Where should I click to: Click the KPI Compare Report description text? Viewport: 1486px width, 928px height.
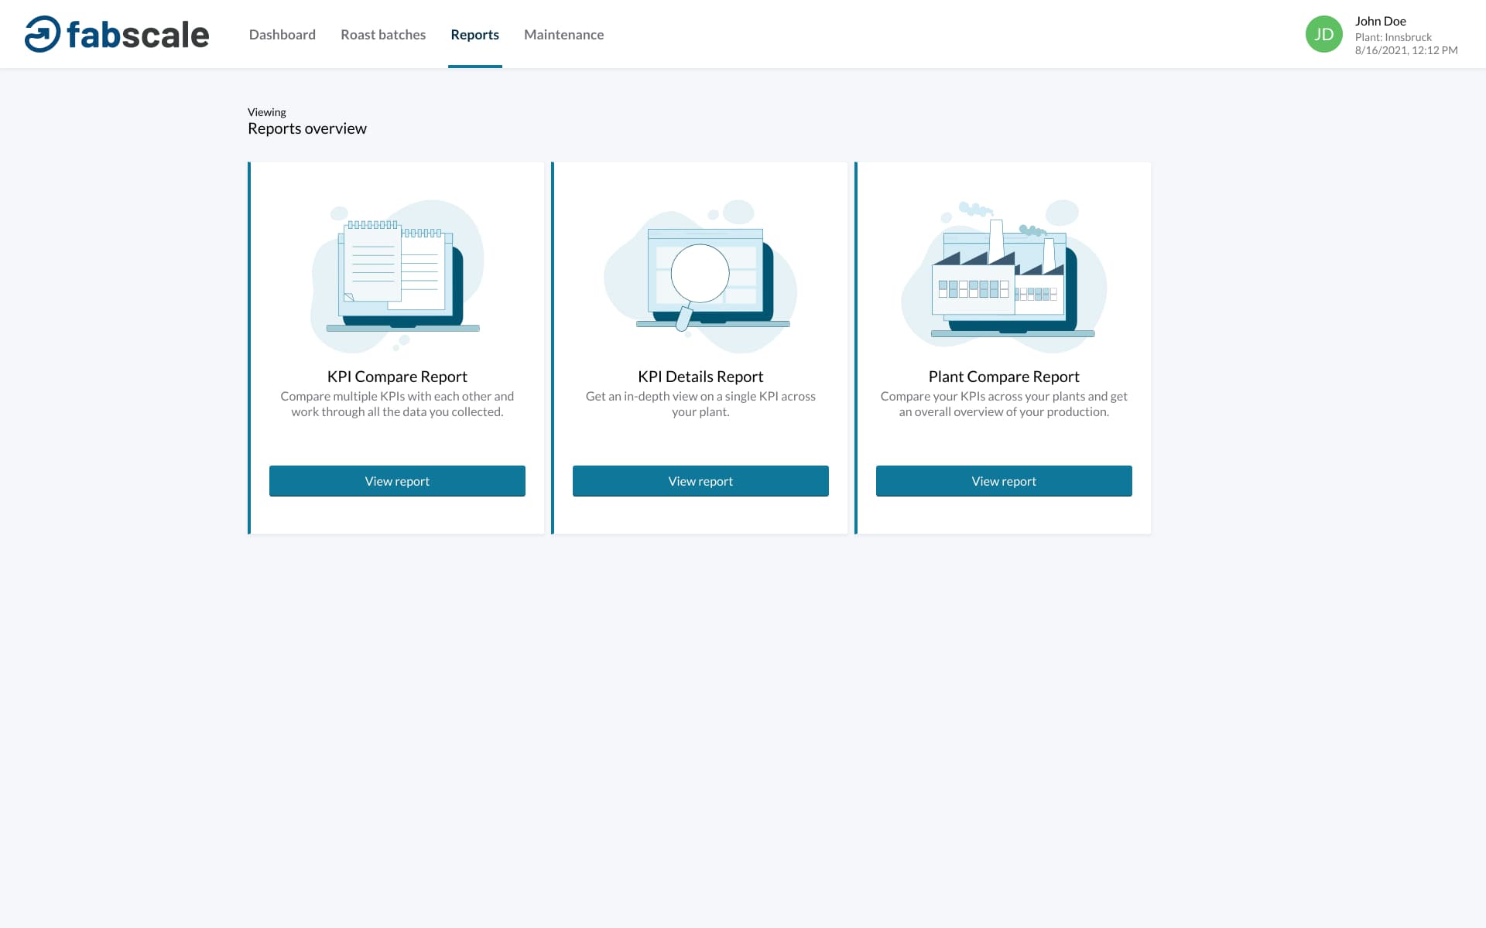click(397, 404)
